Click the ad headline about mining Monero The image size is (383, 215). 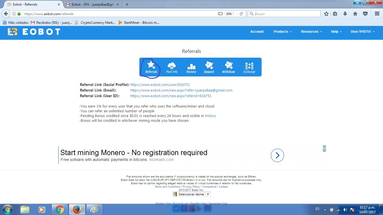click(x=134, y=153)
